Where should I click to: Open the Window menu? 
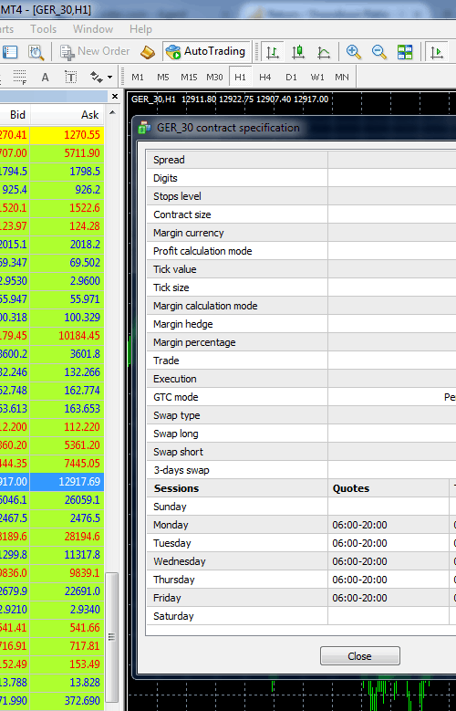tap(93, 29)
